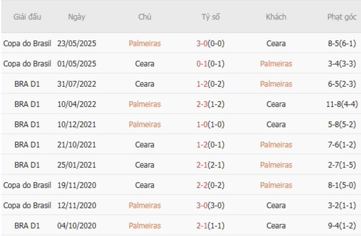361x236 pixels.
Task: Select BRA D1 league in 10/12/2021 row
Action: 27,124
